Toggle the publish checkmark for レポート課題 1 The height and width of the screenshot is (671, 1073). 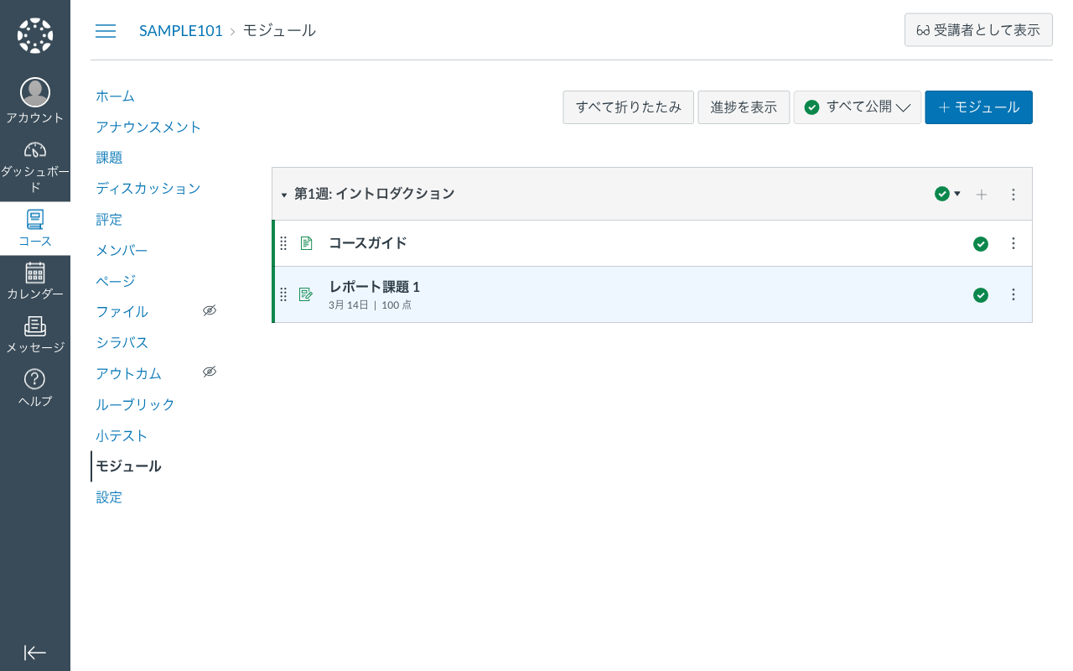click(x=981, y=295)
